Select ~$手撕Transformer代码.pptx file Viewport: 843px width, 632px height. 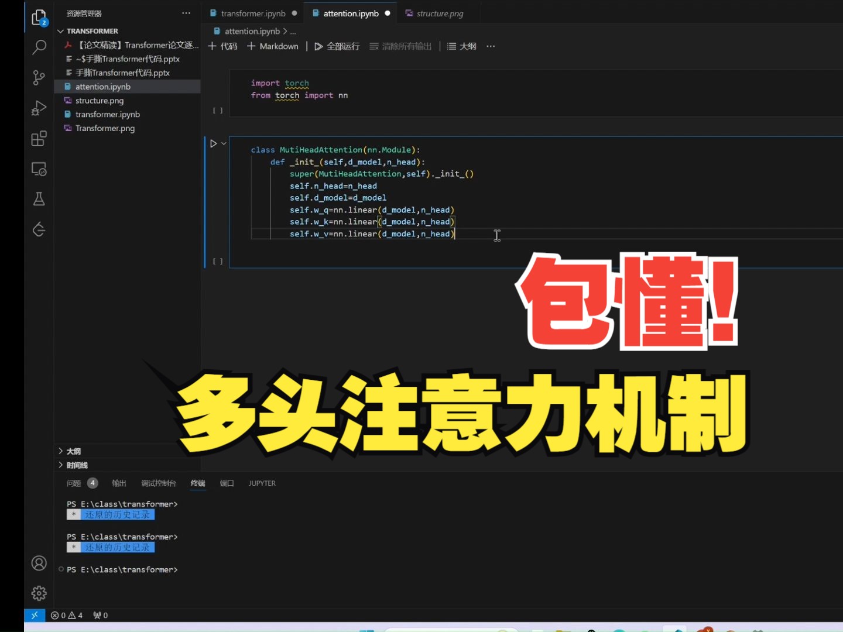pyautogui.click(x=128, y=59)
